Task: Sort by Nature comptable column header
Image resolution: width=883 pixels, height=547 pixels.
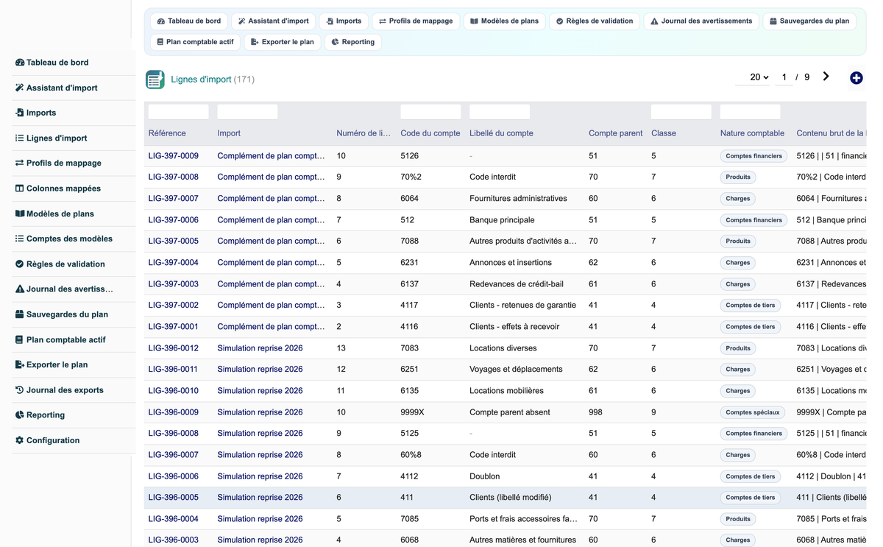Action: tap(752, 133)
